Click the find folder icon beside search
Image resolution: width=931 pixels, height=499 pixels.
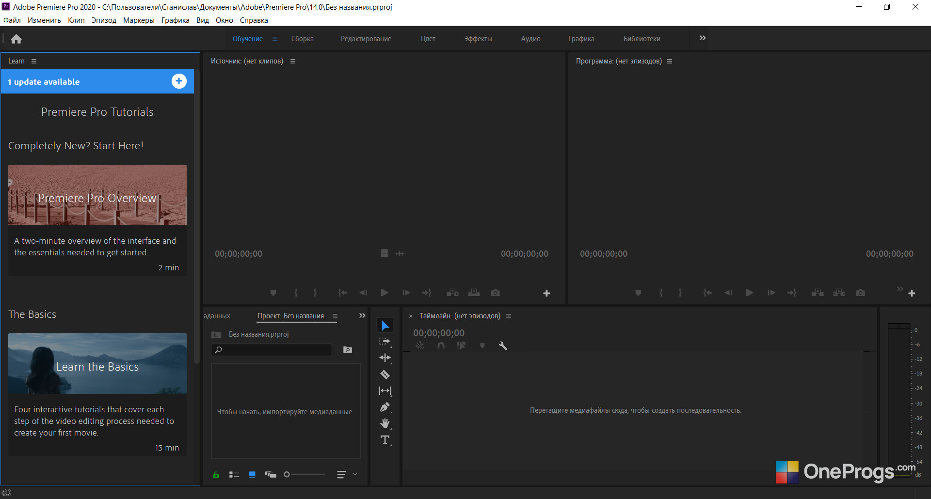[x=348, y=350]
